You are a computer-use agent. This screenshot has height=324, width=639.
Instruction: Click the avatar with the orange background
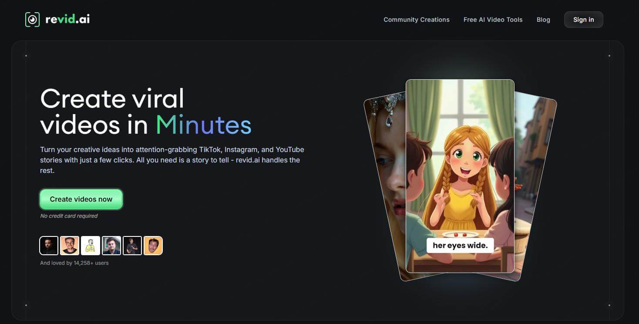click(x=153, y=245)
